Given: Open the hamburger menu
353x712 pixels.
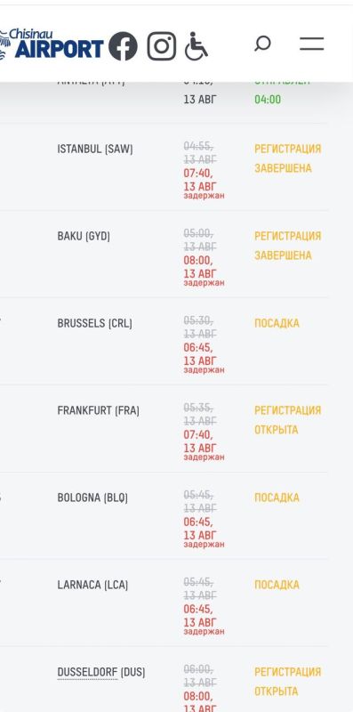Looking at the screenshot, I should 312,44.
